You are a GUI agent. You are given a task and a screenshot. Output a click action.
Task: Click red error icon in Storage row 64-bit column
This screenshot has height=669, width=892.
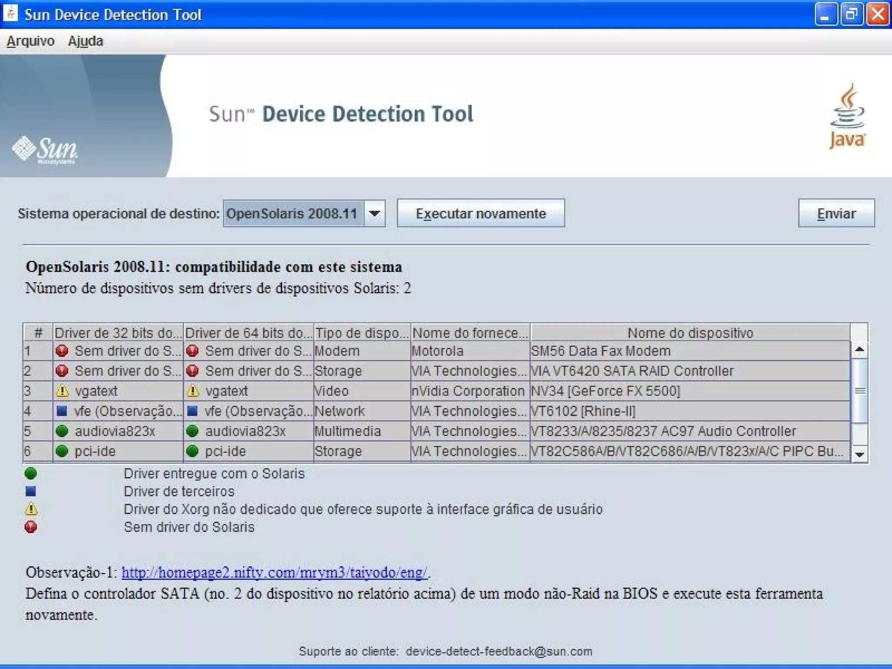pyautogui.click(x=193, y=371)
